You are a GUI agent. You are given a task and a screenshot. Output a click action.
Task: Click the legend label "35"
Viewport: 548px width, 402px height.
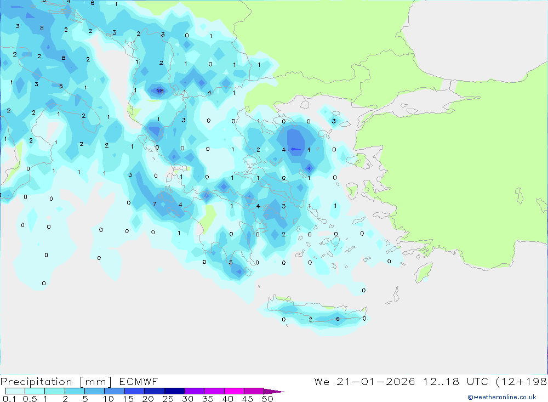pos(208,399)
